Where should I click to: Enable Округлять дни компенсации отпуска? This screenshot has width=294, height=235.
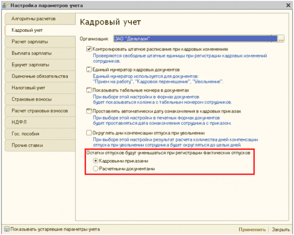89,132
